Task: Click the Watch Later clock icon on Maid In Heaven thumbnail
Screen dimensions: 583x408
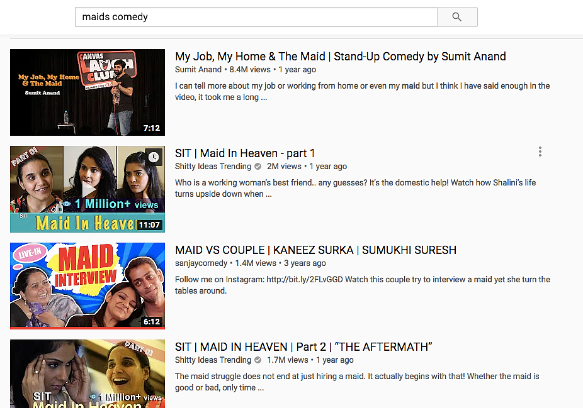Action: (x=154, y=157)
